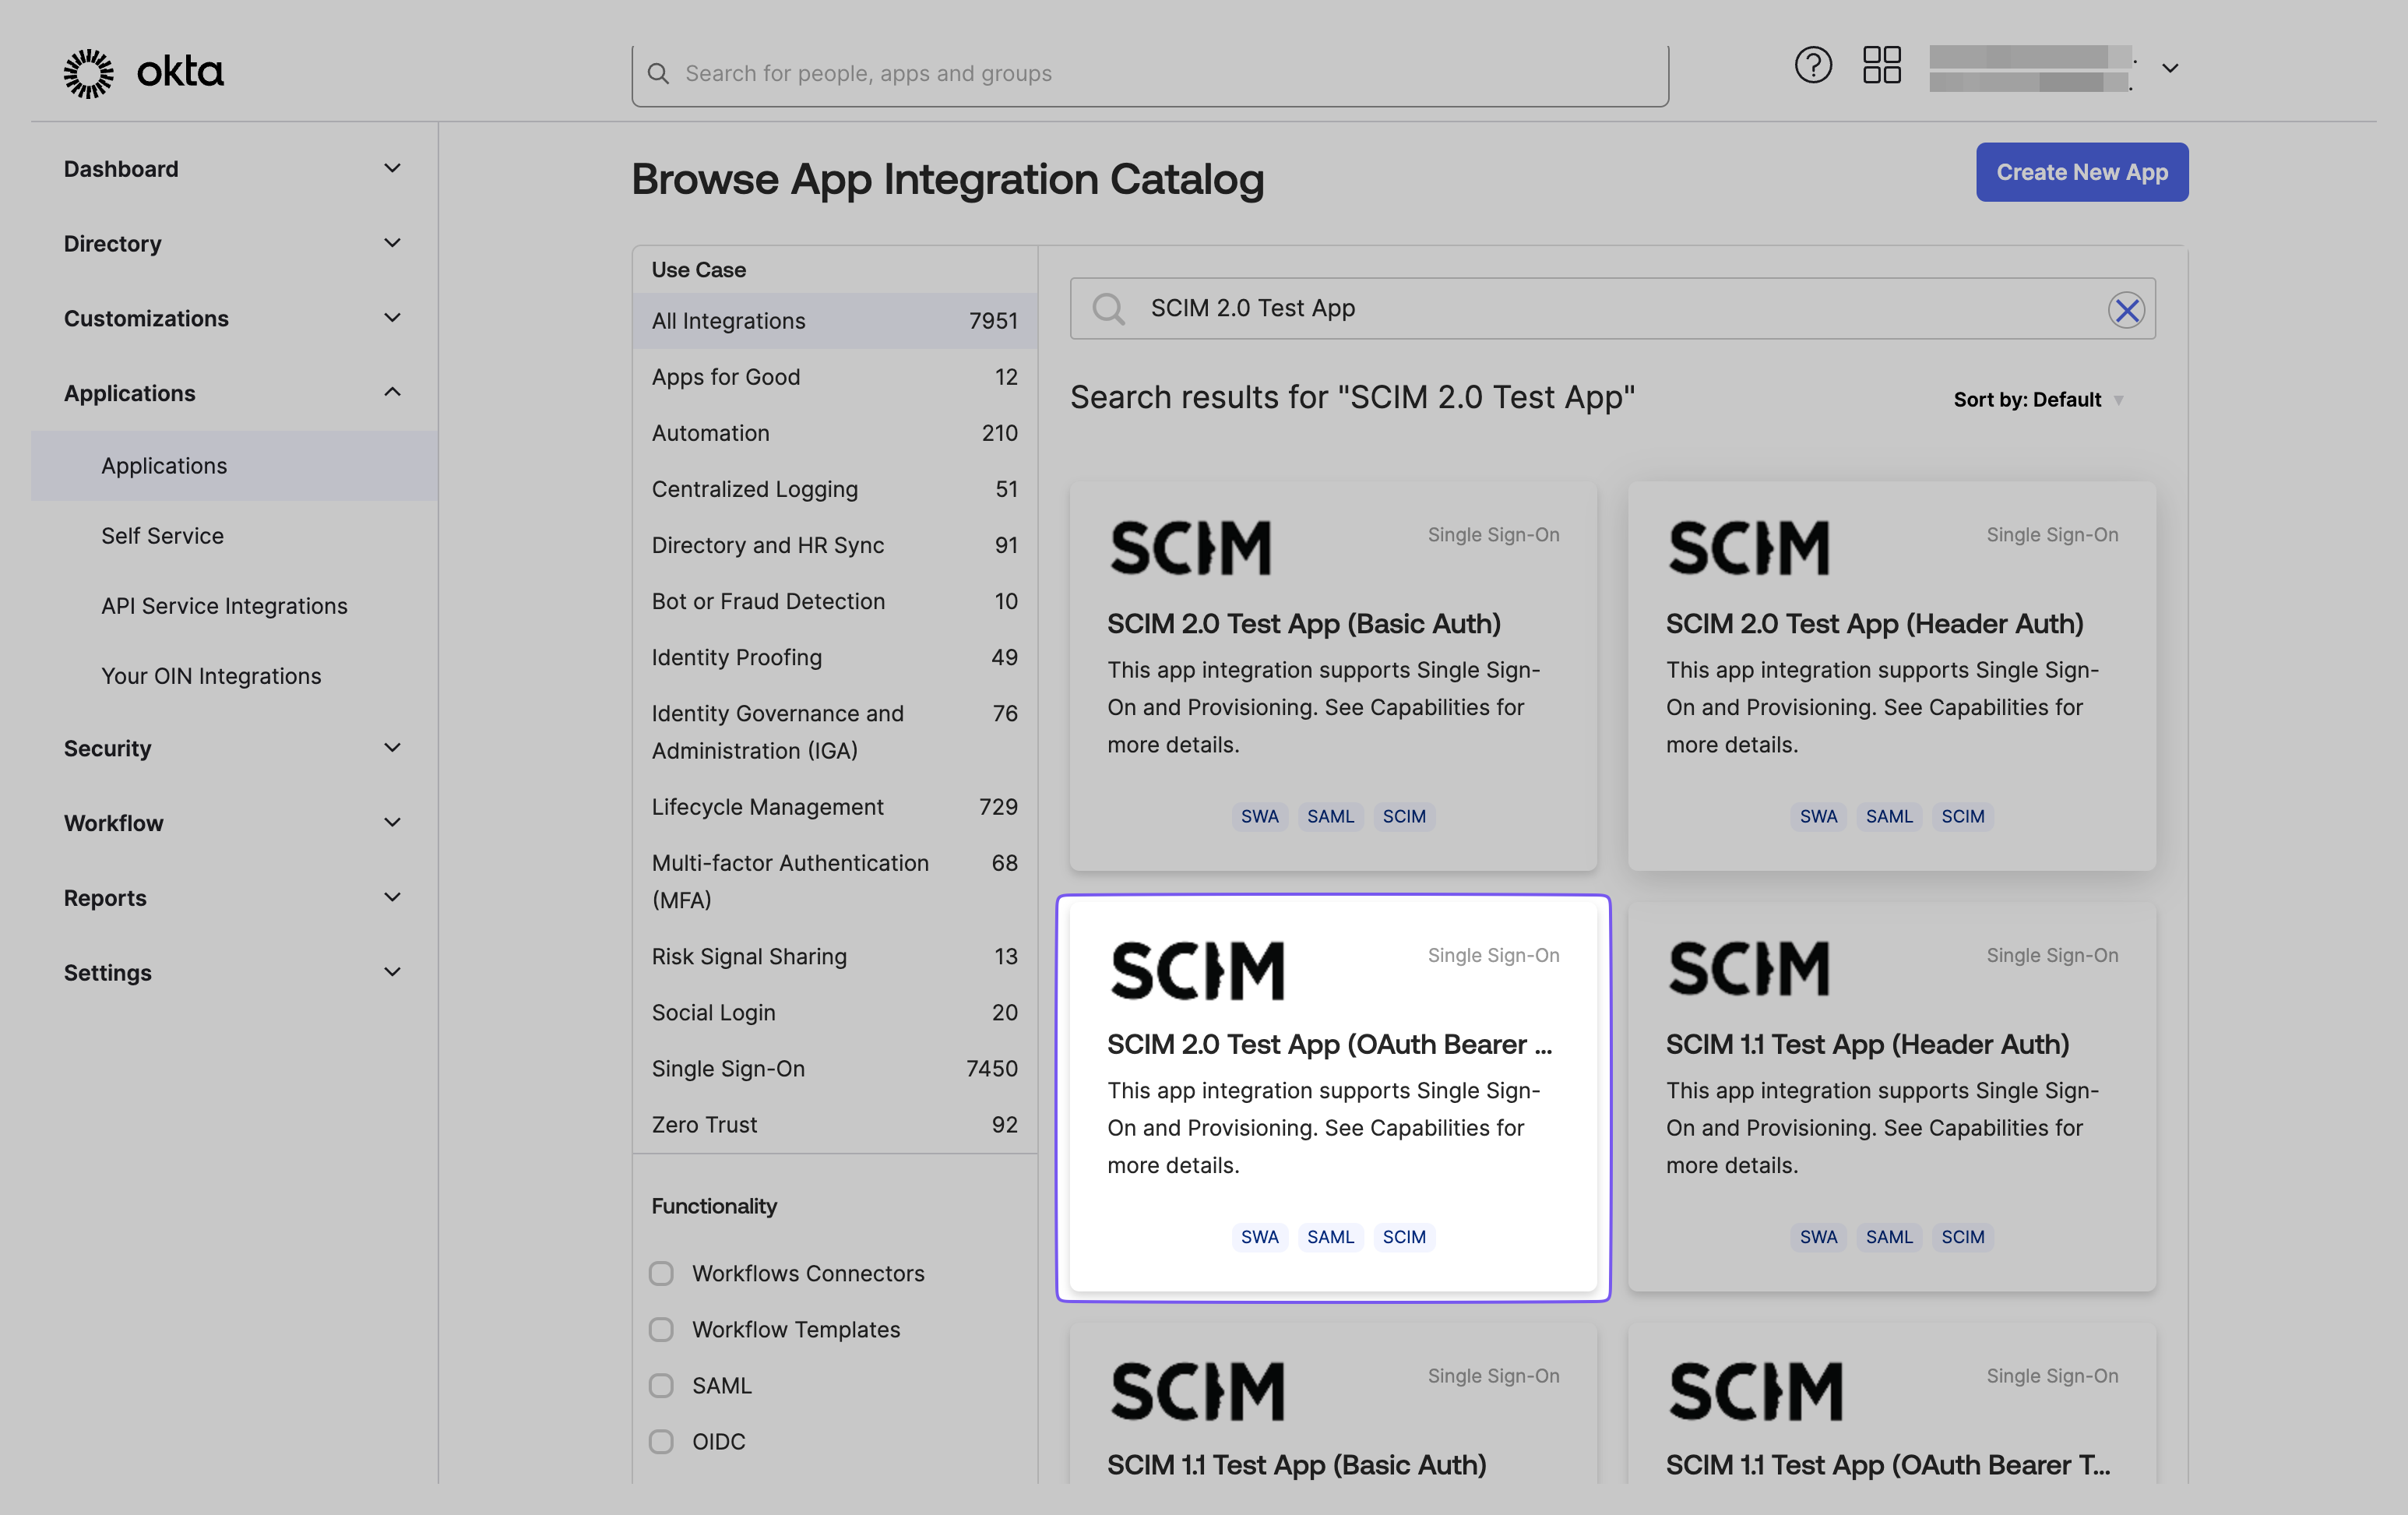
Task: Enable the Workflow Templates checkbox
Action: (x=661, y=1330)
